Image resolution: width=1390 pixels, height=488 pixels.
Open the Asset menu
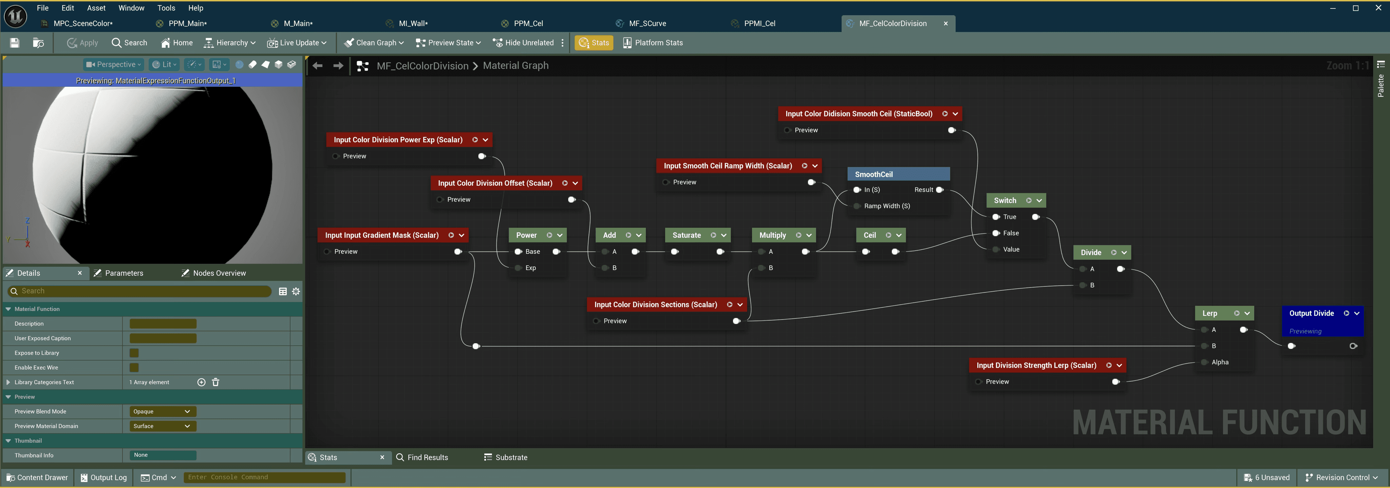pyautogui.click(x=96, y=8)
